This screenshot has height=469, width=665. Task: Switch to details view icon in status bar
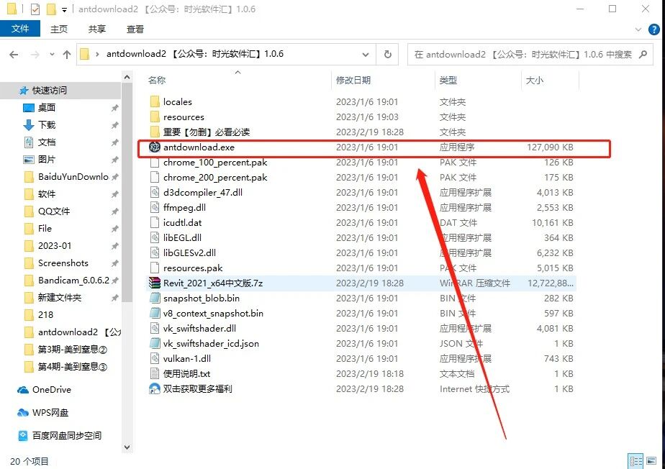[635, 461]
